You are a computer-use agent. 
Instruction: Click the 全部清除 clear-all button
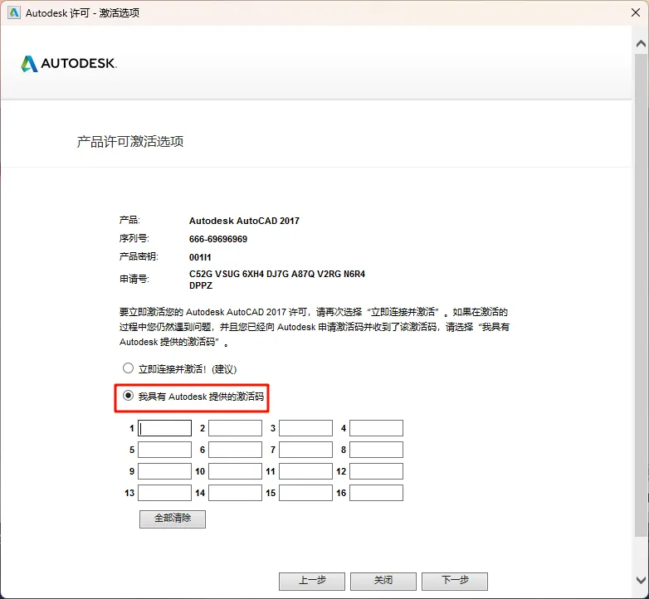[x=173, y=519]
